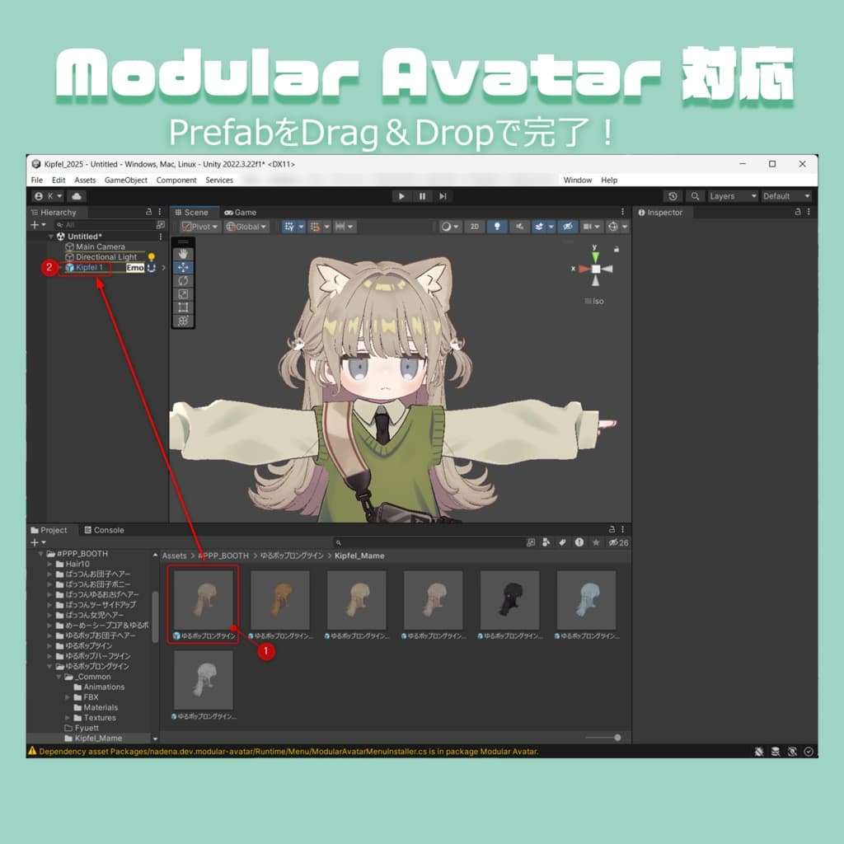844x844 pixels.
Task: Open the Assets menu
Action: tap(85, 181)
